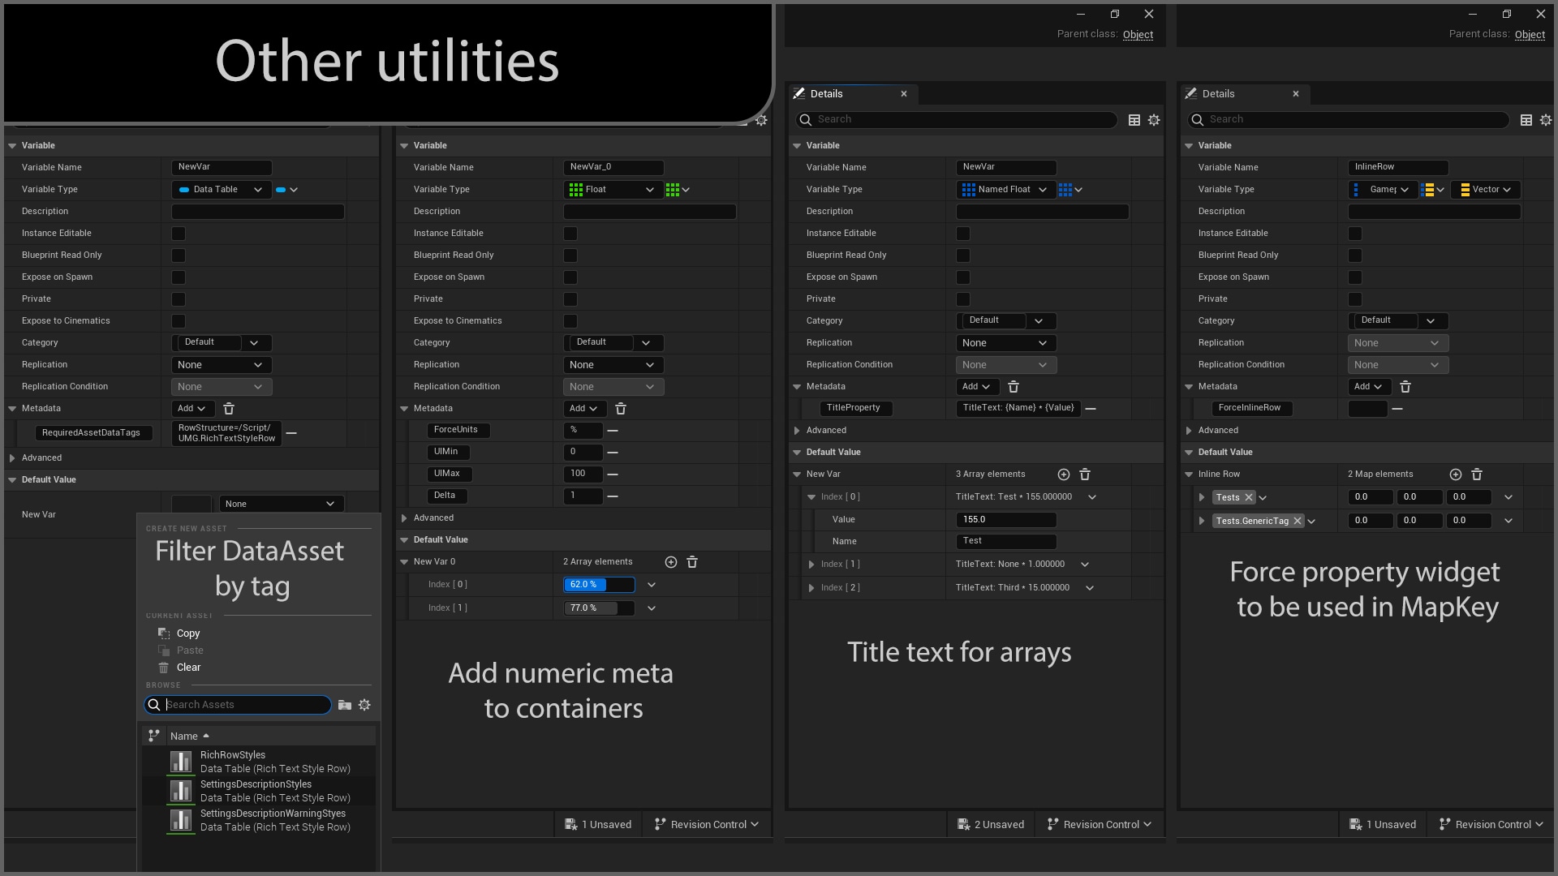Empty the Inline Row map using trash icon
The image size is (1558, 876).
click(1478, 474)
